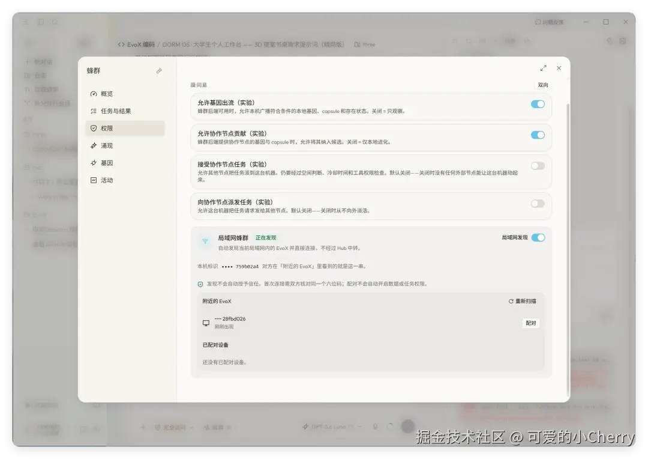Click the 双向 label button
This screenshot has width=648, height=459.
coord(542,85)
